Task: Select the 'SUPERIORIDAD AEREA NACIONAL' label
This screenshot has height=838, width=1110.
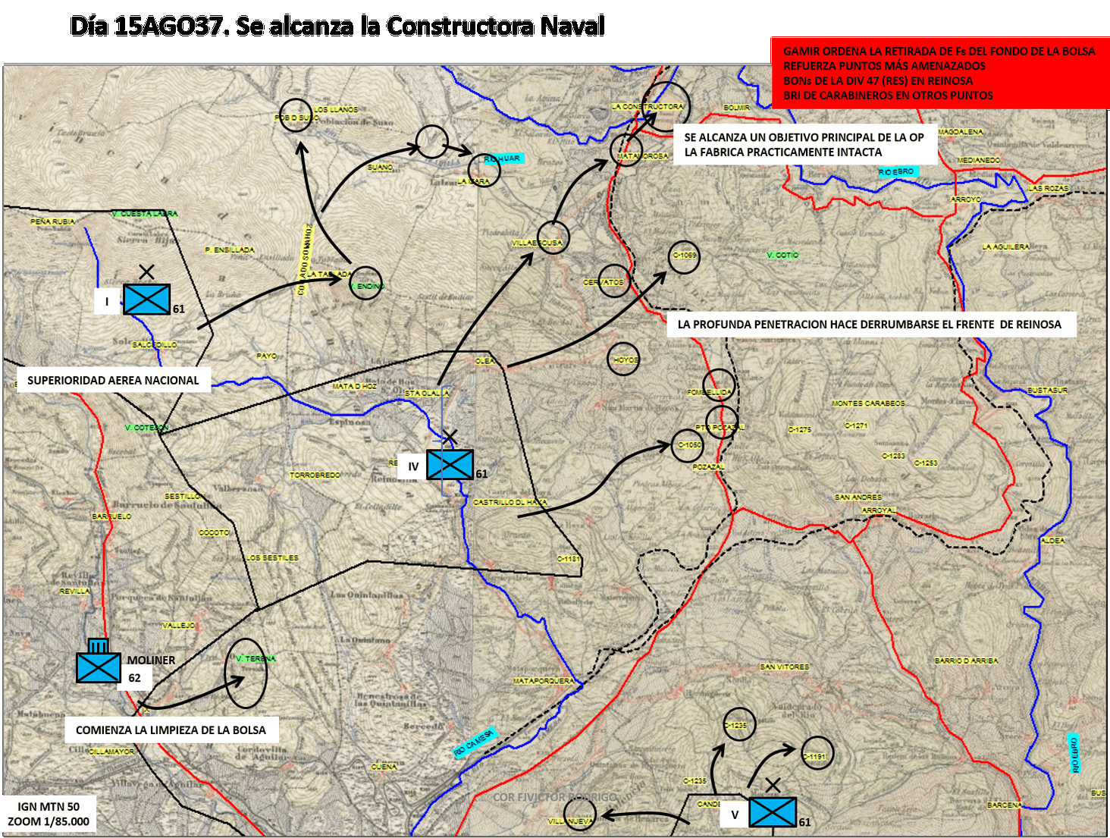Action: [113, 380]
